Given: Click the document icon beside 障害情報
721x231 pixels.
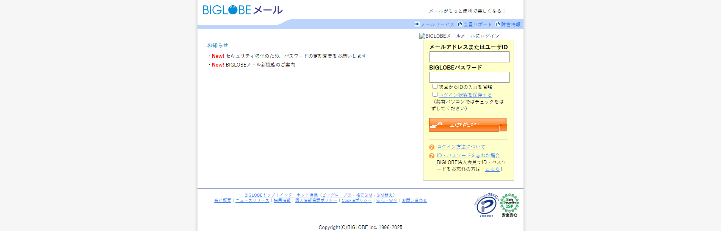Looking at the screenshot, I should [498, 24].
